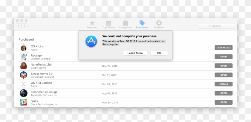Click the NanoTunes Lite app icon
The width and height of the screenshot is (251, 122).
tap(23, 66)
